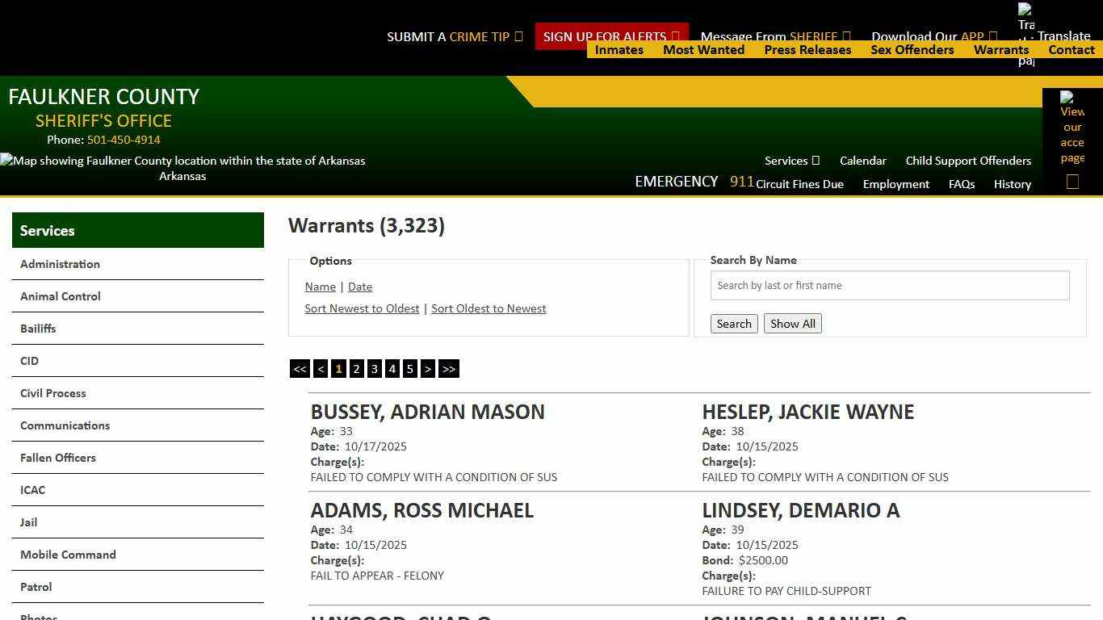Select Most Wanted from the navigation
The height and width of the screenshot is (620, 1103).
coord(703,50)
